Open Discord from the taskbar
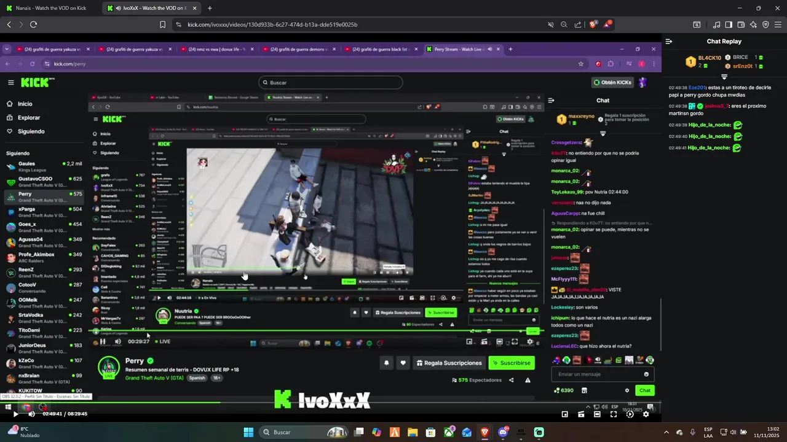787x442 pixels. pos(503,432)
